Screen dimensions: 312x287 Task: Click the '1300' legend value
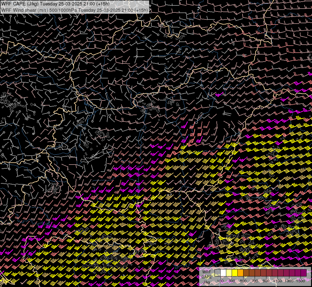tap(289, 281)
